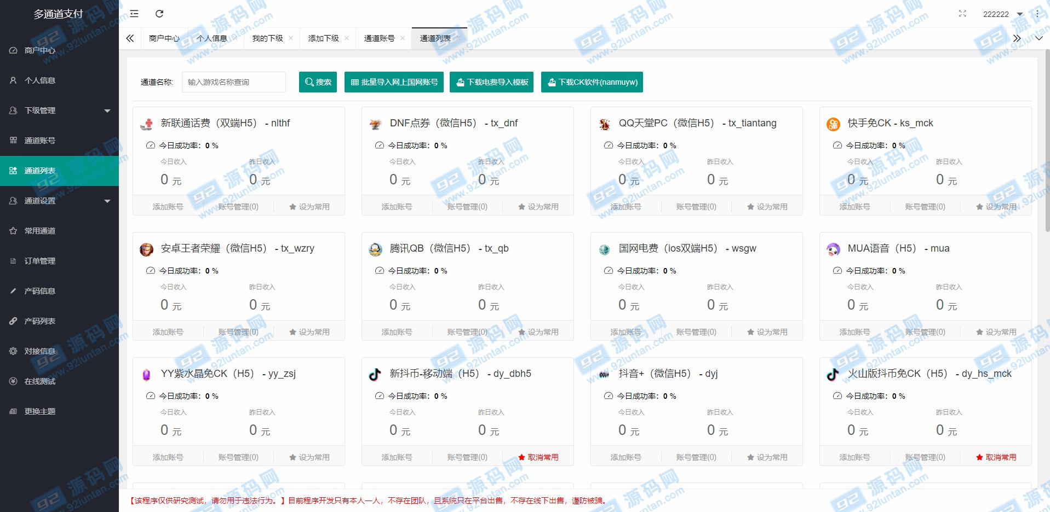
Task: Open the three-dot more options menu
Action: tap(1037, 14)
